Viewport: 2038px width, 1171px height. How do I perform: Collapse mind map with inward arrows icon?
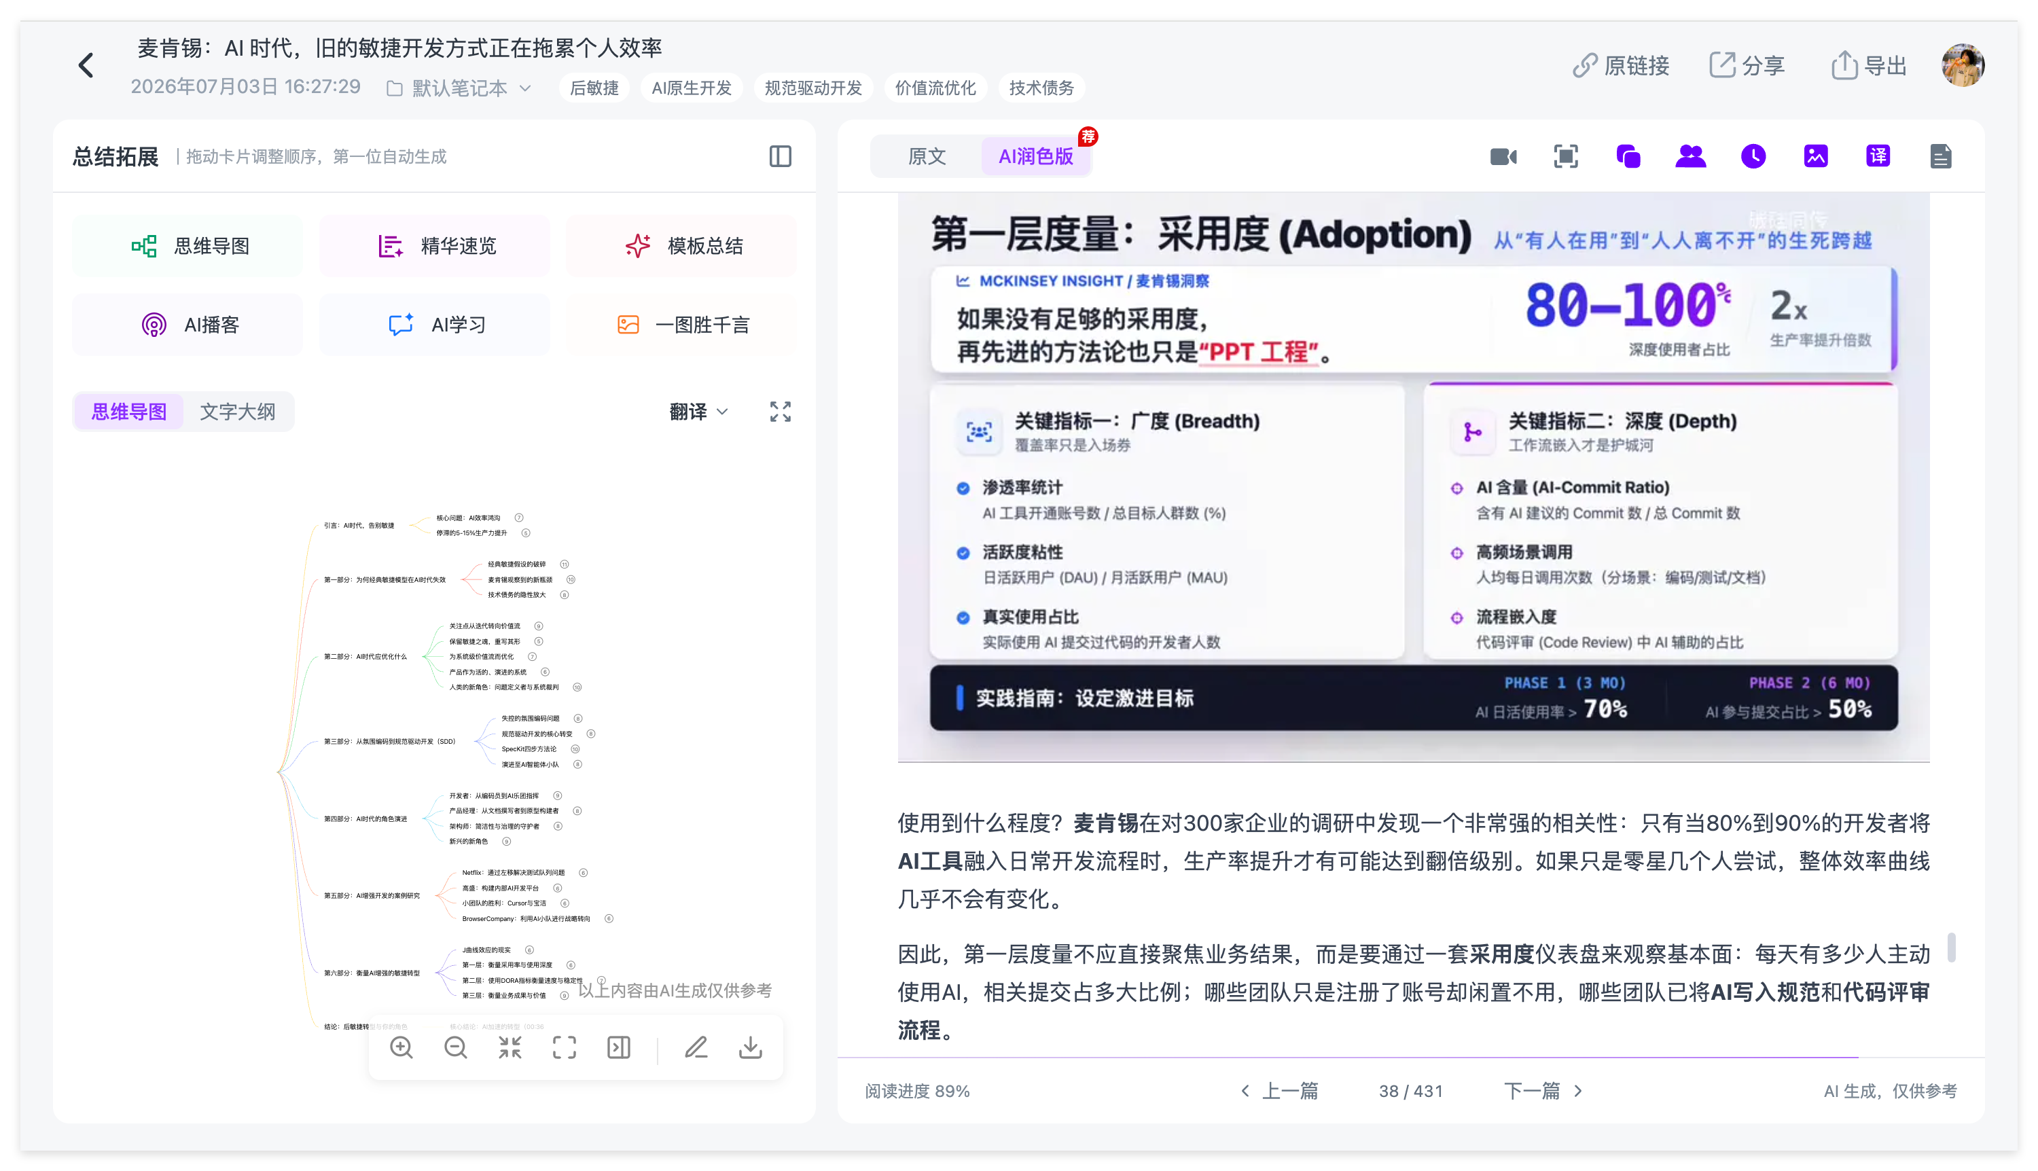click(510, 1047)
